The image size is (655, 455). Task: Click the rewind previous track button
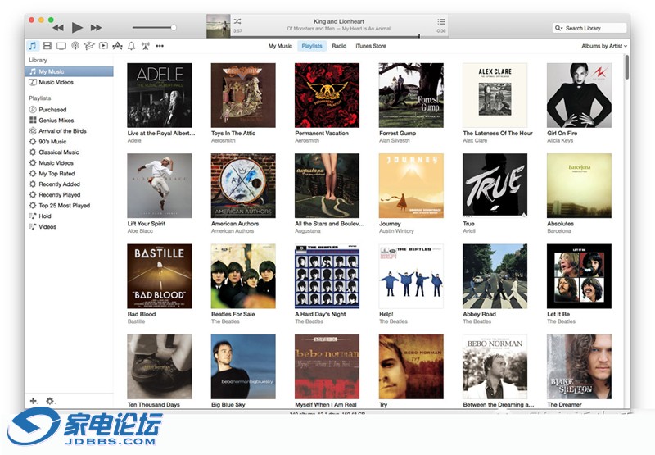click(x=58, y=28)
